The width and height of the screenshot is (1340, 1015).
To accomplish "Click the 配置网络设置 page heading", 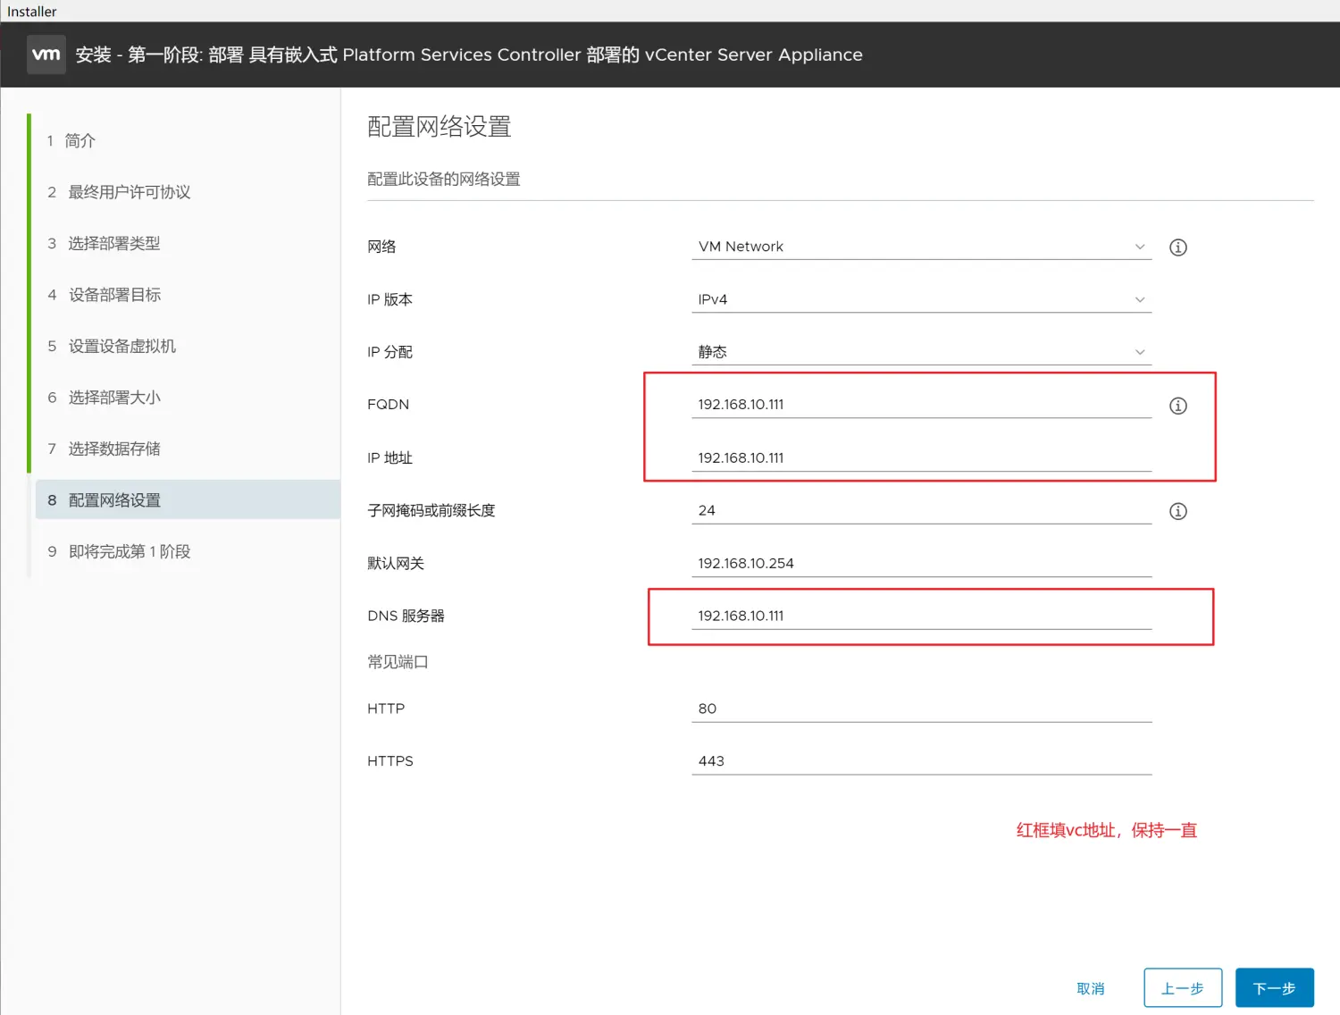I will [439, 127].
